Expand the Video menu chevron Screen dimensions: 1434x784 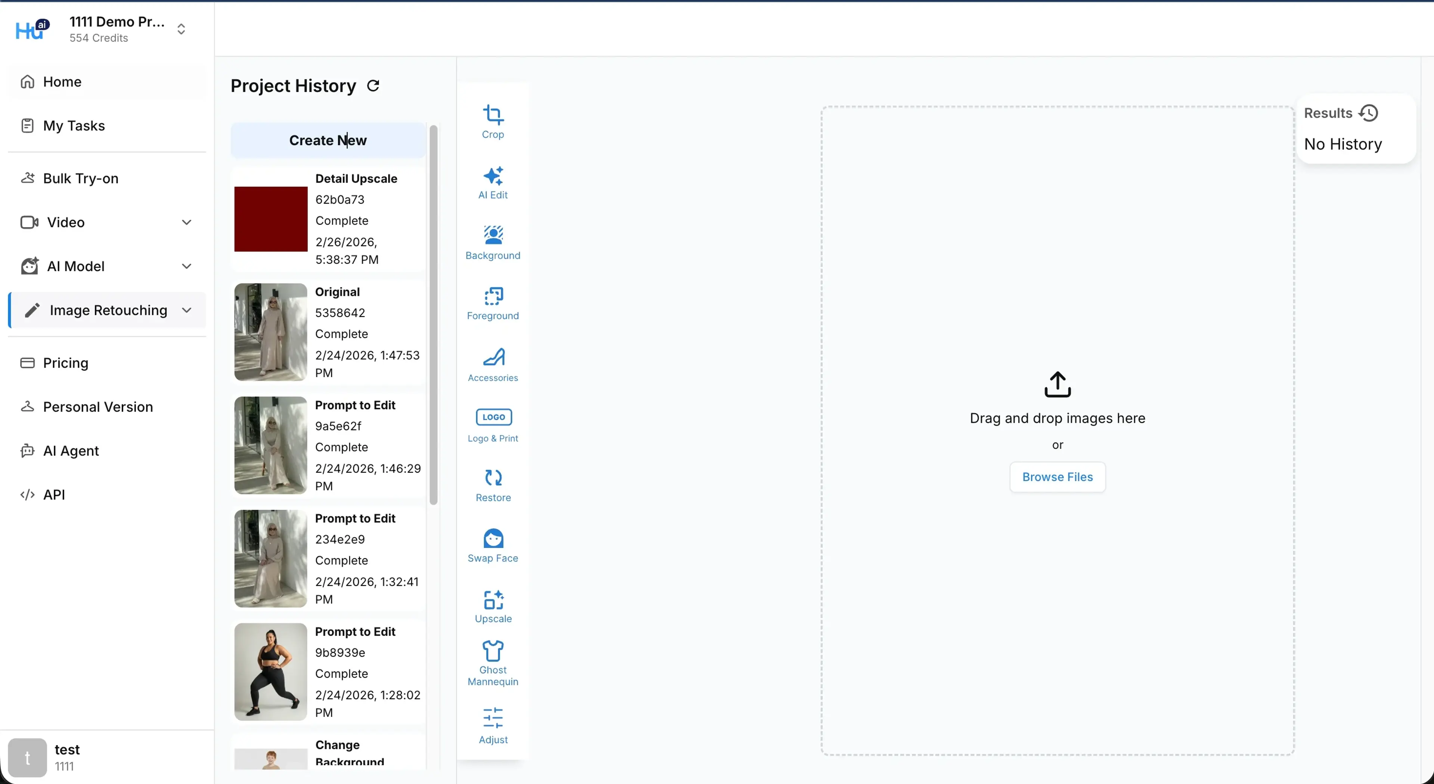pos(186,222)
